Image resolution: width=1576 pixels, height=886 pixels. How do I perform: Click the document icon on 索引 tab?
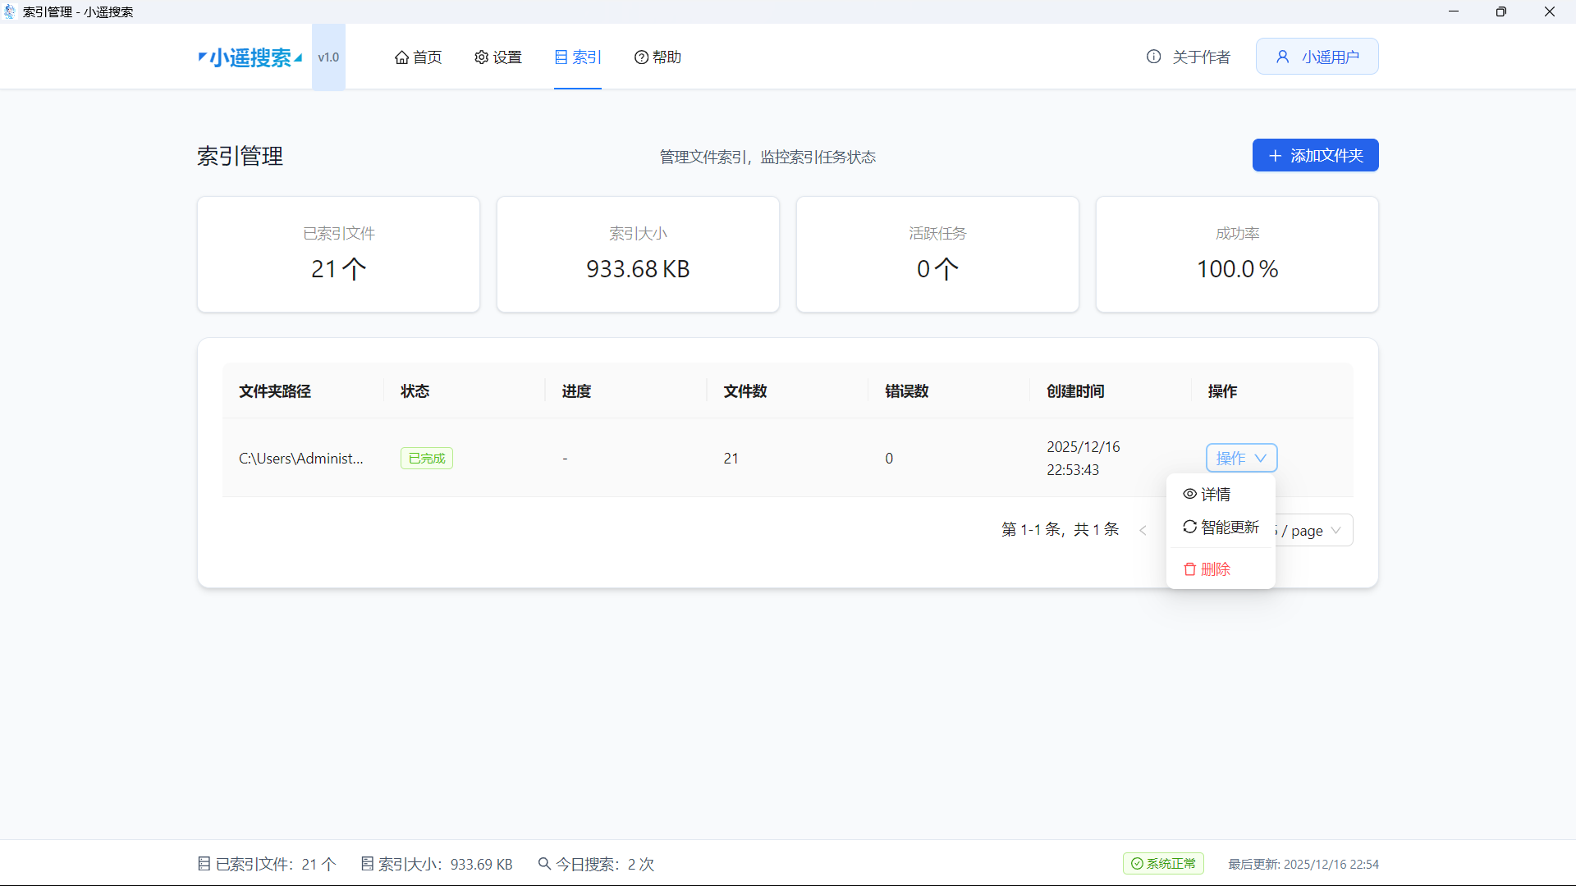[x=560, y=57]
